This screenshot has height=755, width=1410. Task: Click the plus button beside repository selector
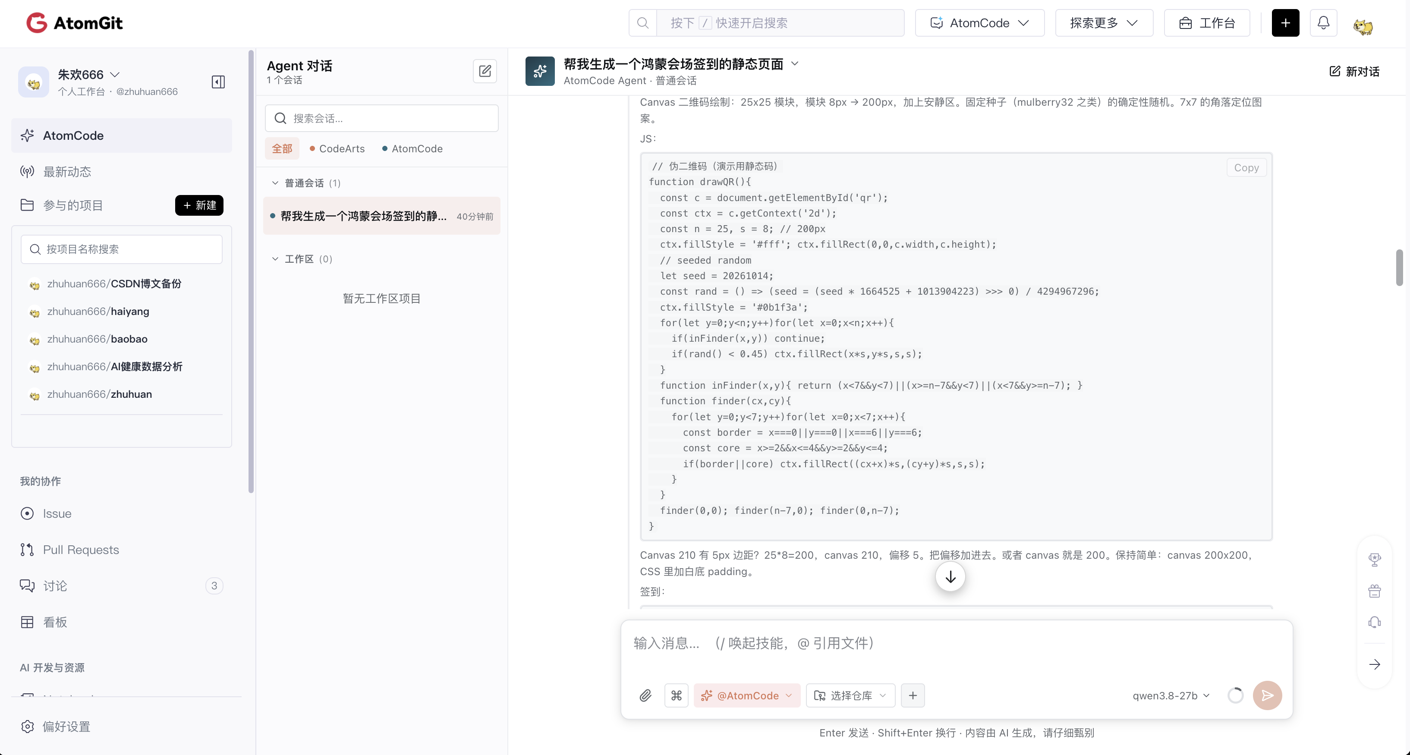click(913, 695)
